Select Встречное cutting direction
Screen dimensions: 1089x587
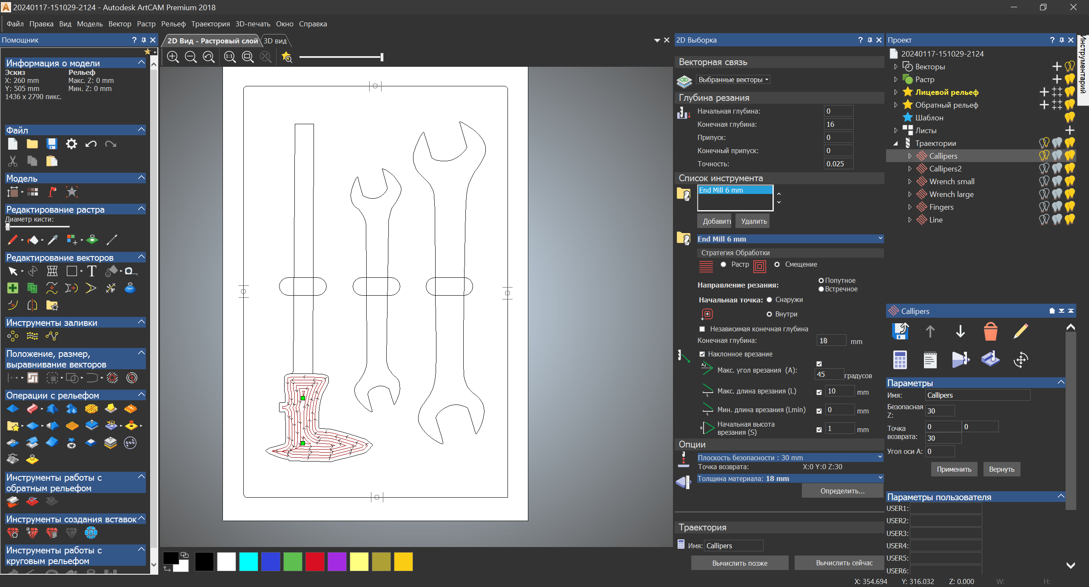821,289
